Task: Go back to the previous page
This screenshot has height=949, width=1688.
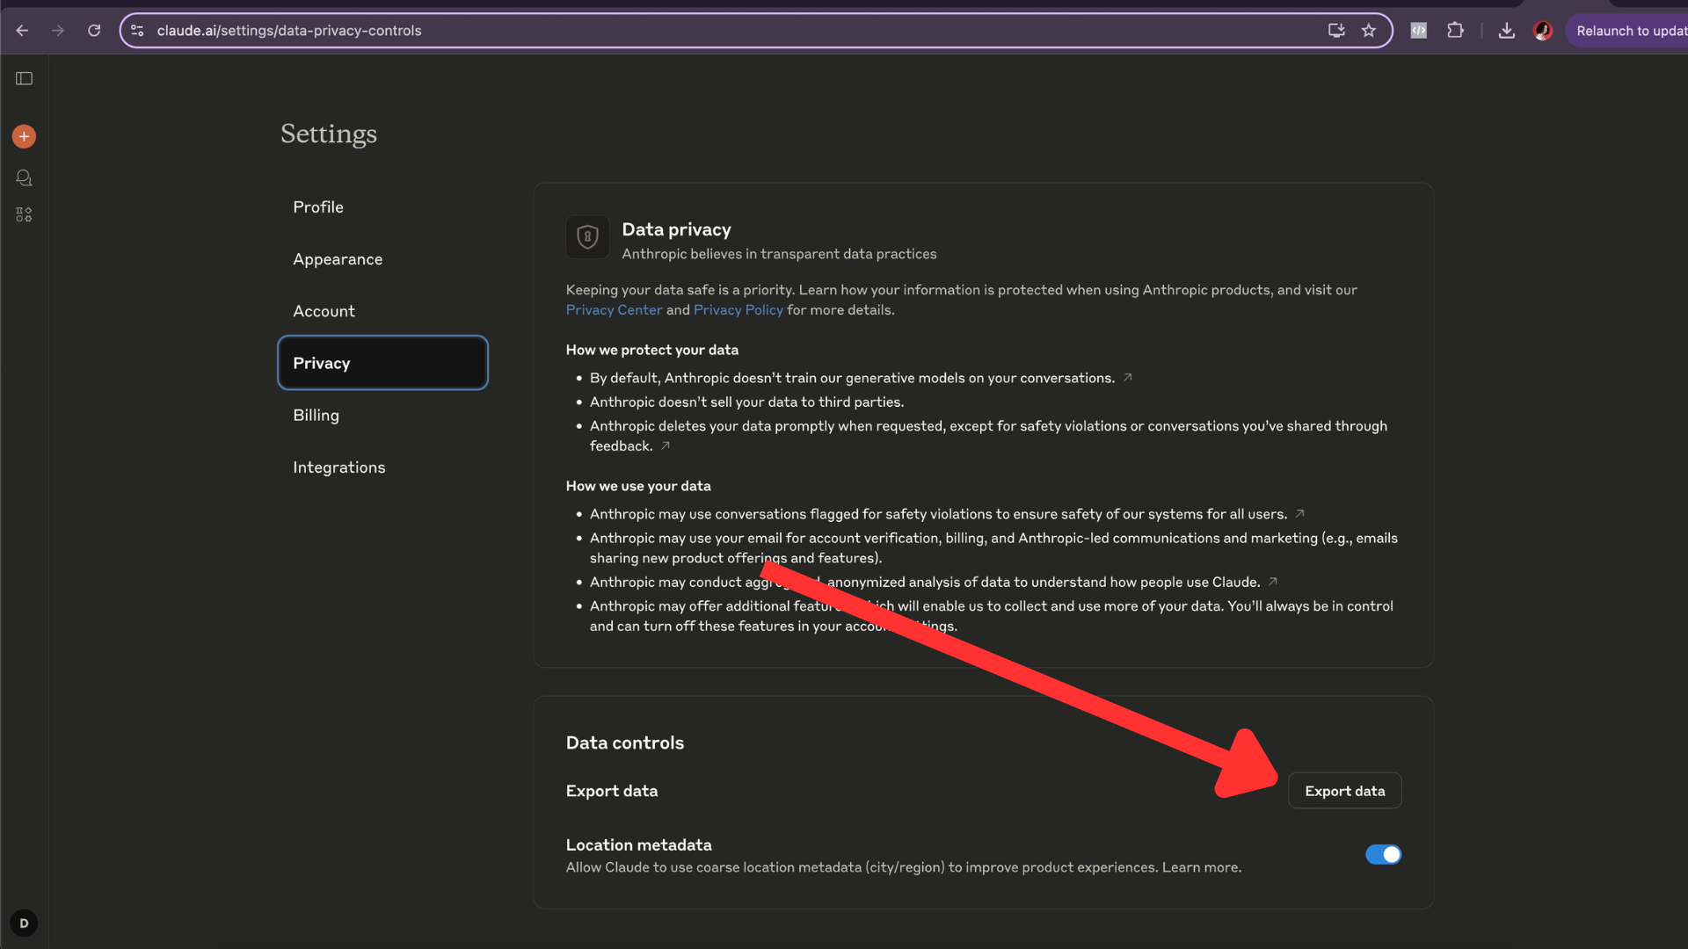Action: [x=22, y=31]
